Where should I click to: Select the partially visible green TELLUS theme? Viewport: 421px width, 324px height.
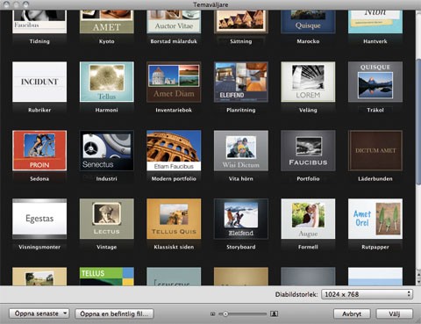(107, 276)
